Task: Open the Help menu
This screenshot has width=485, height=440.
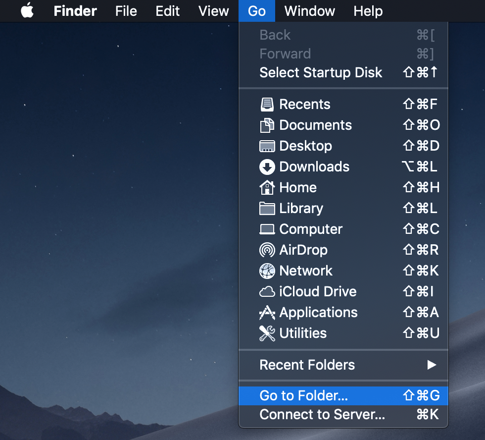Action: point(368,11)
